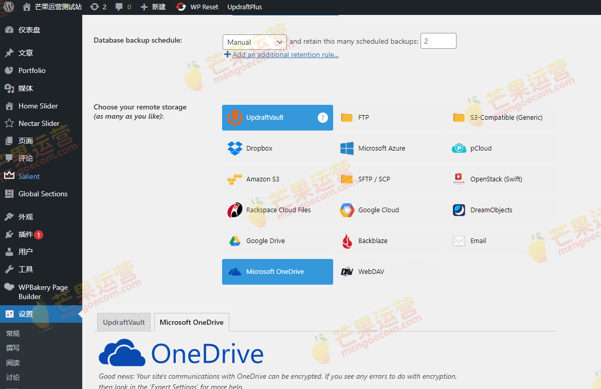Screen dimensions: 601x389
Task: Open the 设置 settings menu
Action: click(41, 314)
